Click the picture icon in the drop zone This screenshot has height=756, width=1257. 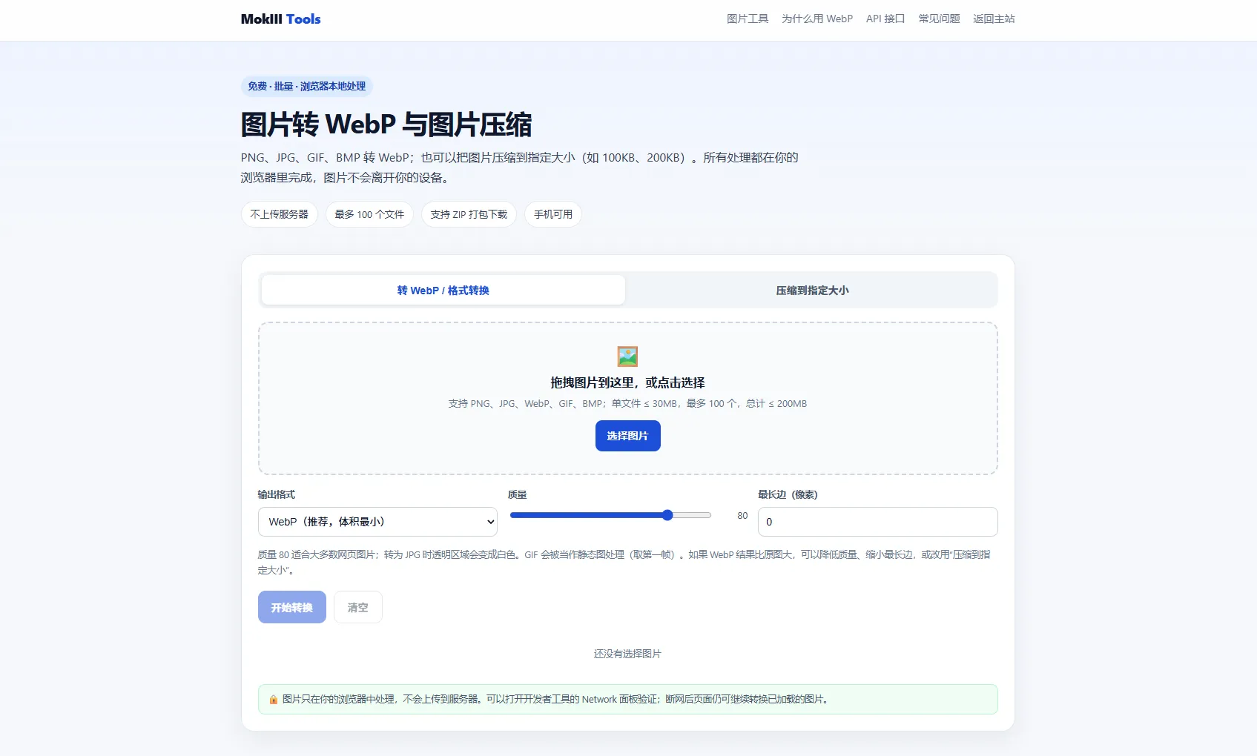(x=627, y=357)
